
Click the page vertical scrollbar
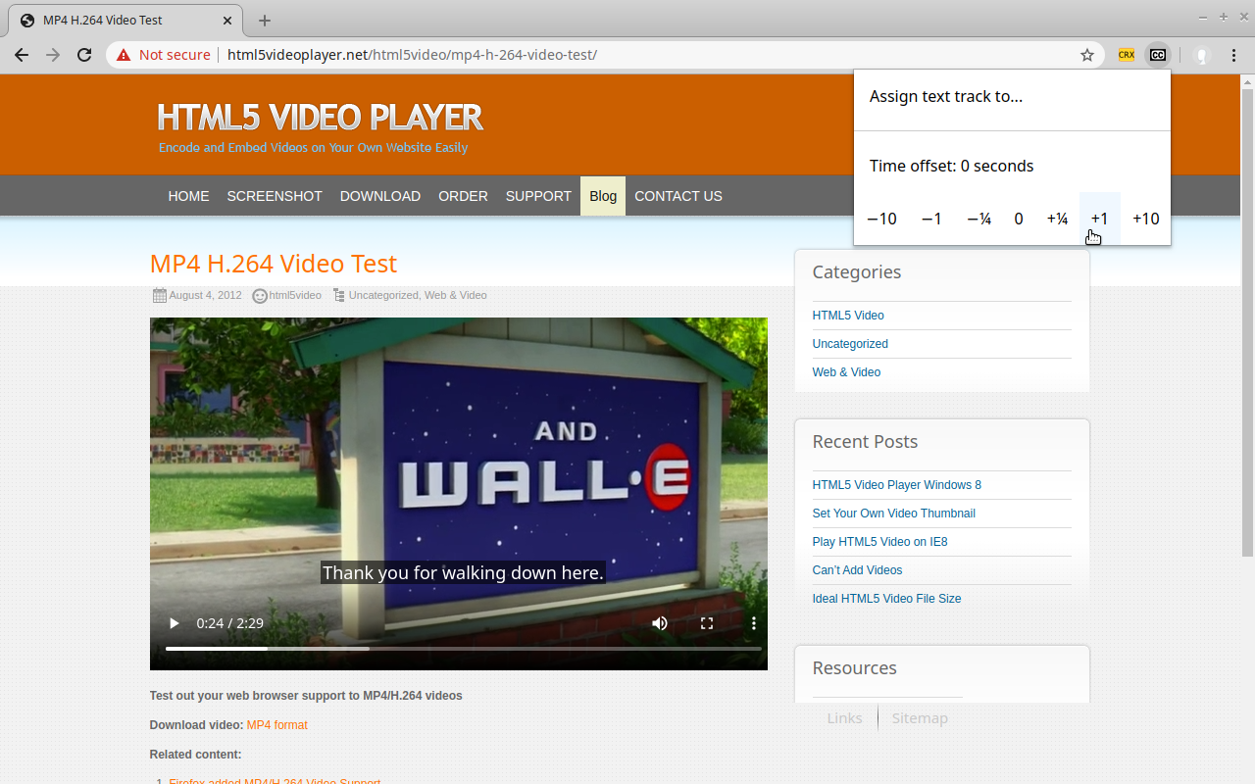pyautogui.click(x=1247, y=323)
